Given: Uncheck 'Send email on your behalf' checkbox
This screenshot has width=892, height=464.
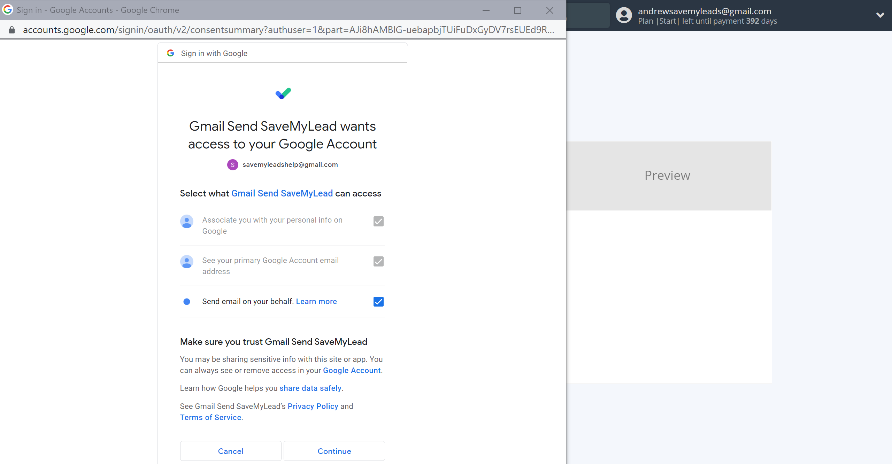Looking at the screenshot, I should pyautogui.click(x=378, y=302).
